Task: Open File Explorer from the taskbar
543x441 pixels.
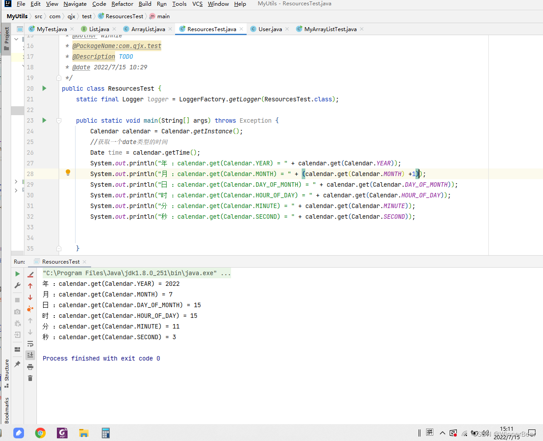Action: pyautogui.click(x=84, y=433)
